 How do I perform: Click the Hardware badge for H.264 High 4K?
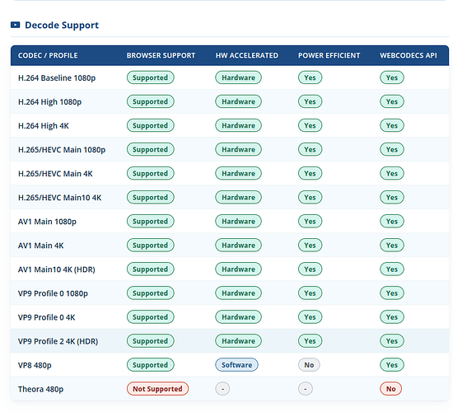pos(238,125)
